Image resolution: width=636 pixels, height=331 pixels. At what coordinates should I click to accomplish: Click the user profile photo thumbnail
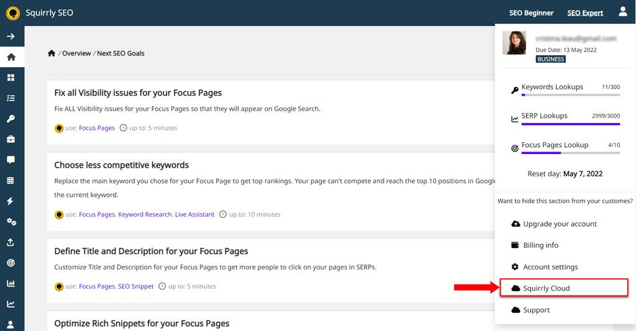coord(514,43)
